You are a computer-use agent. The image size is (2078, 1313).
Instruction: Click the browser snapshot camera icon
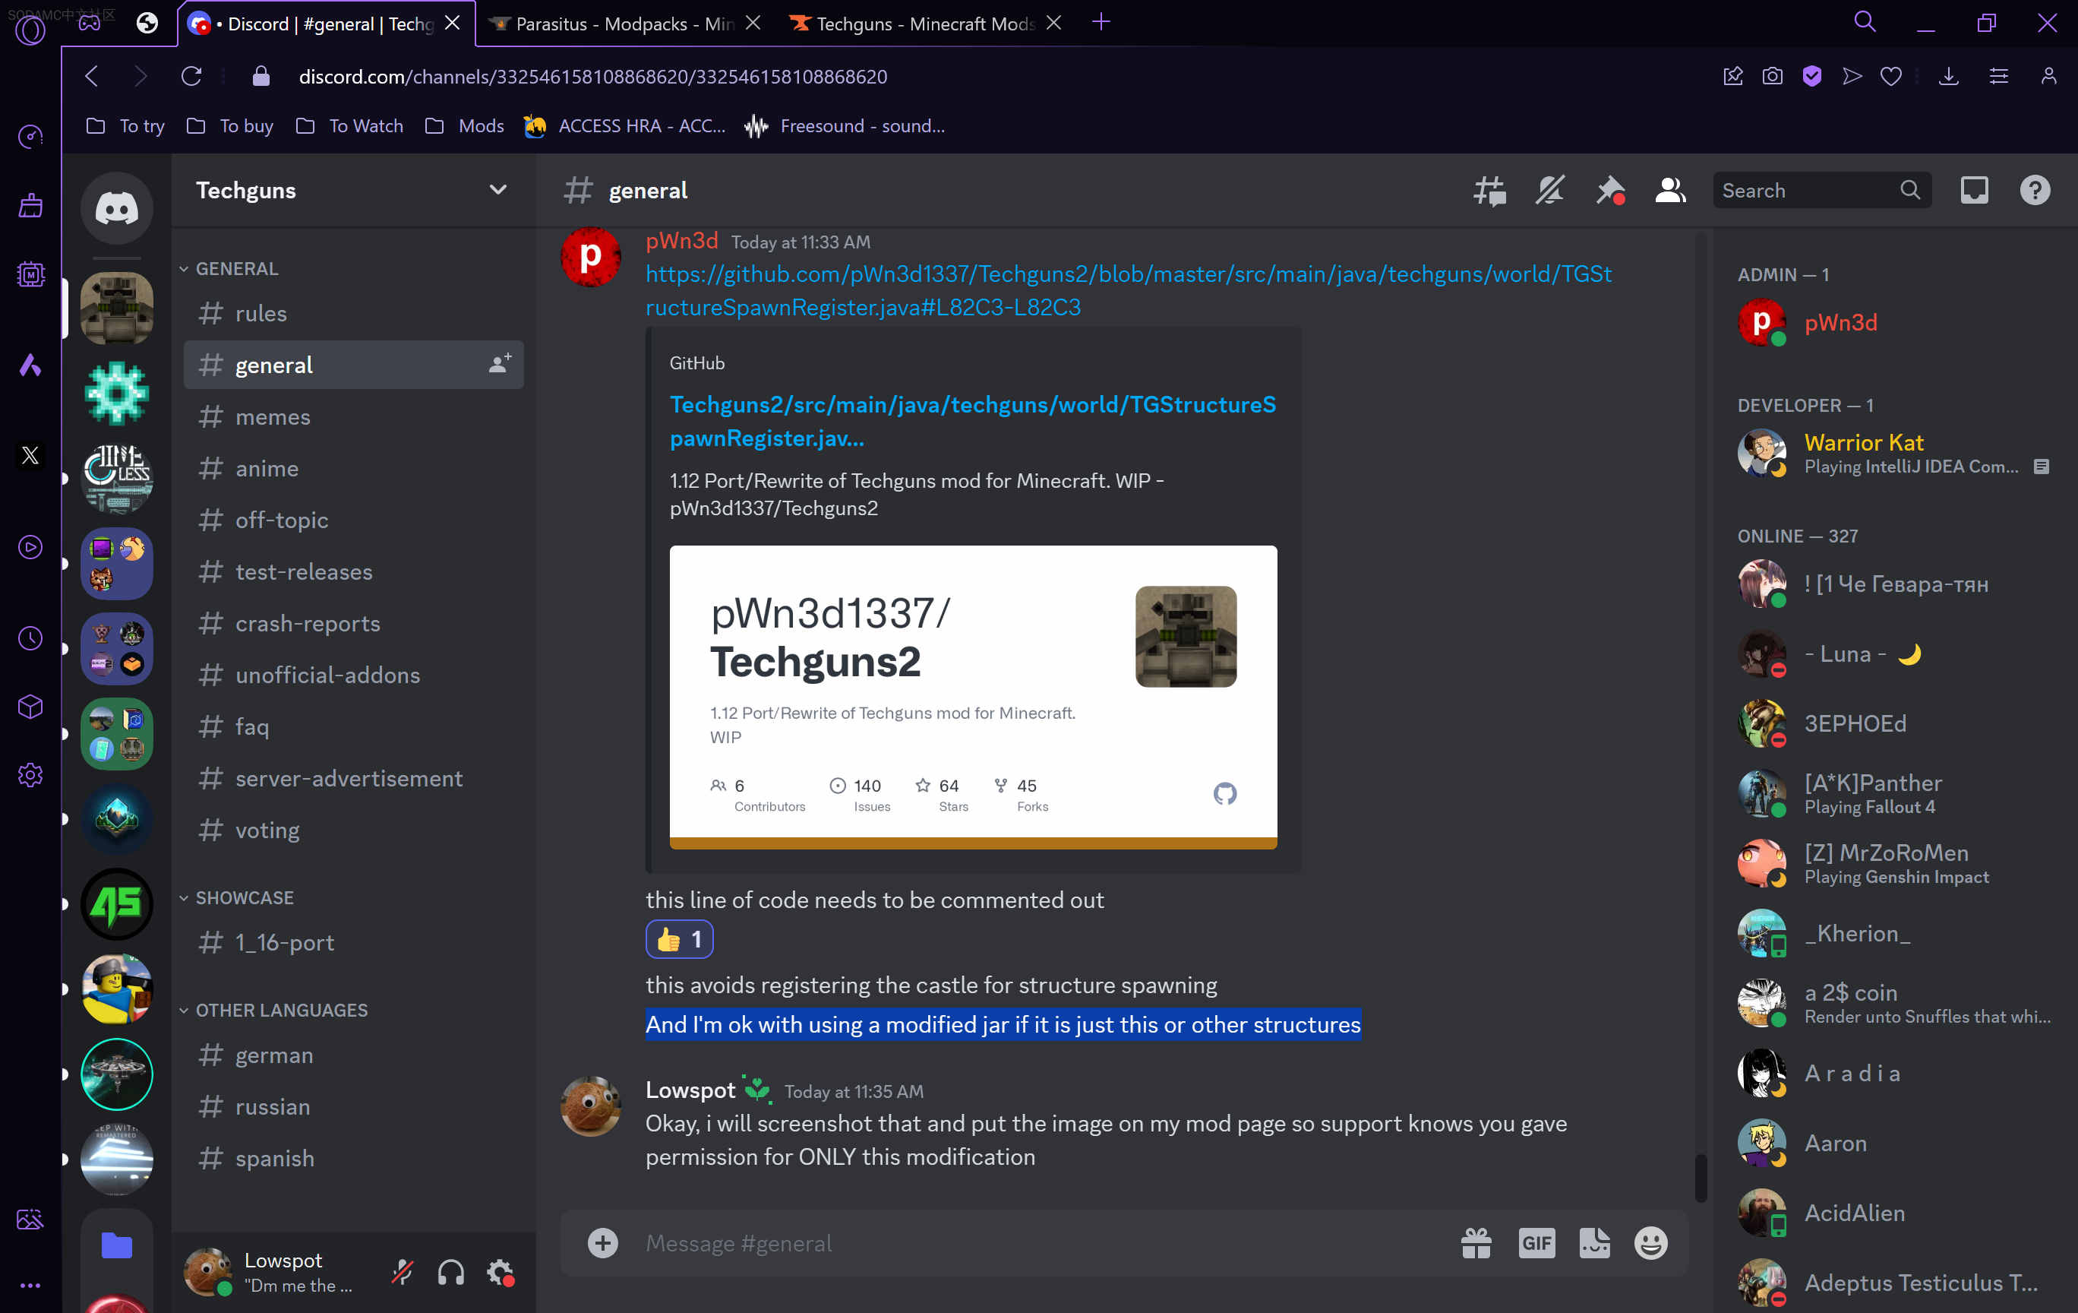[x=1773, y=76]
